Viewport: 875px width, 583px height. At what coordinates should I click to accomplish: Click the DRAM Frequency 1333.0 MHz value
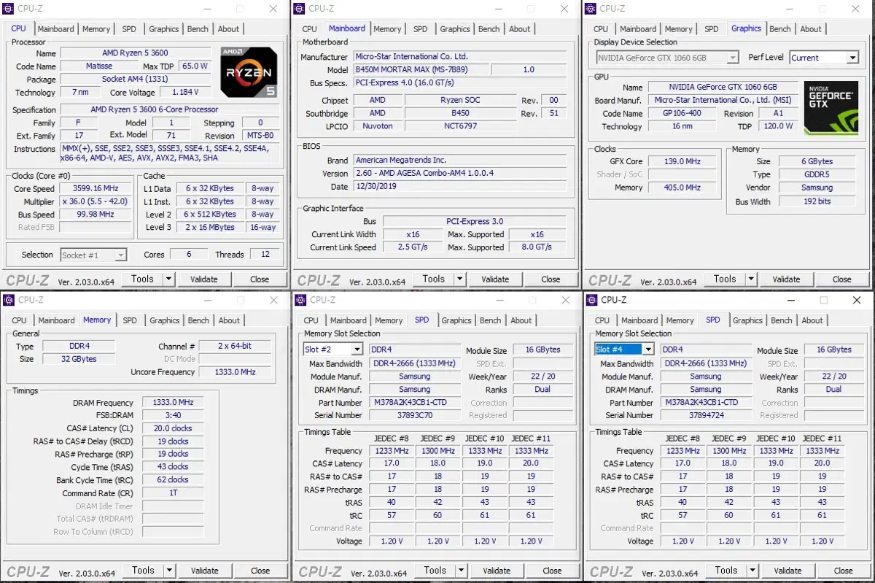point(173,403)
